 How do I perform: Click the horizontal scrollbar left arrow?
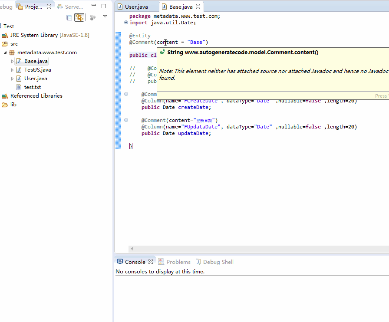pyautogui.click(x=132, y=249)
